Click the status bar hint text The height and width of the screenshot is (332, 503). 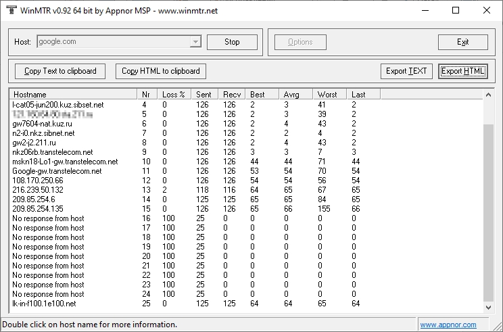89,325
